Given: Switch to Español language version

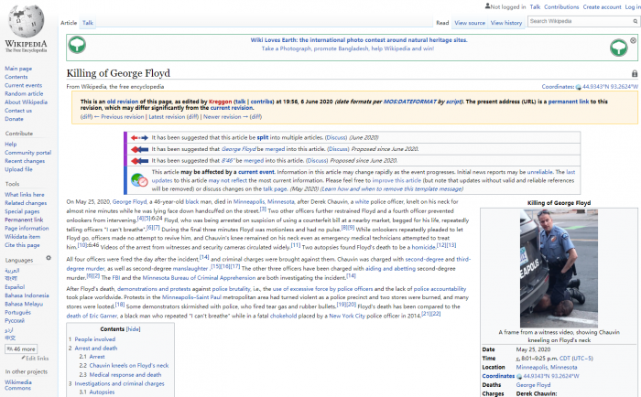Looking at the screenshot, I should (x=15, y=287).
